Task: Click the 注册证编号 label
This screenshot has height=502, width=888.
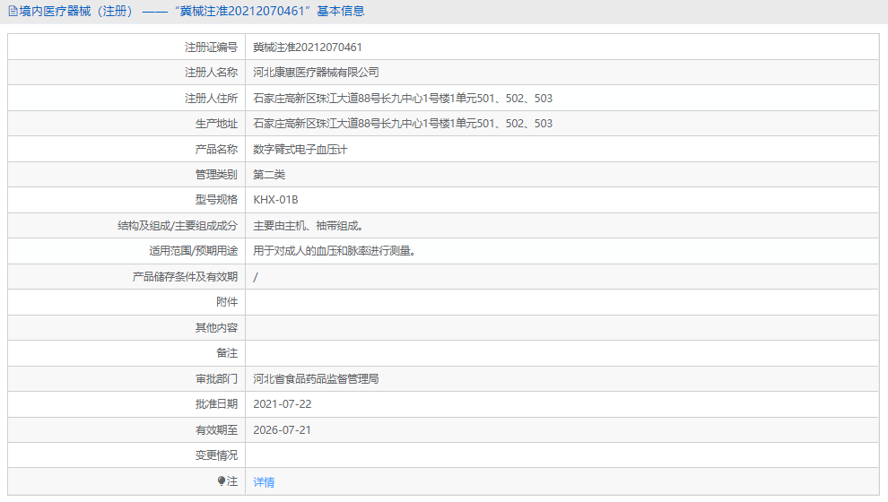Action: coord(212,48)
